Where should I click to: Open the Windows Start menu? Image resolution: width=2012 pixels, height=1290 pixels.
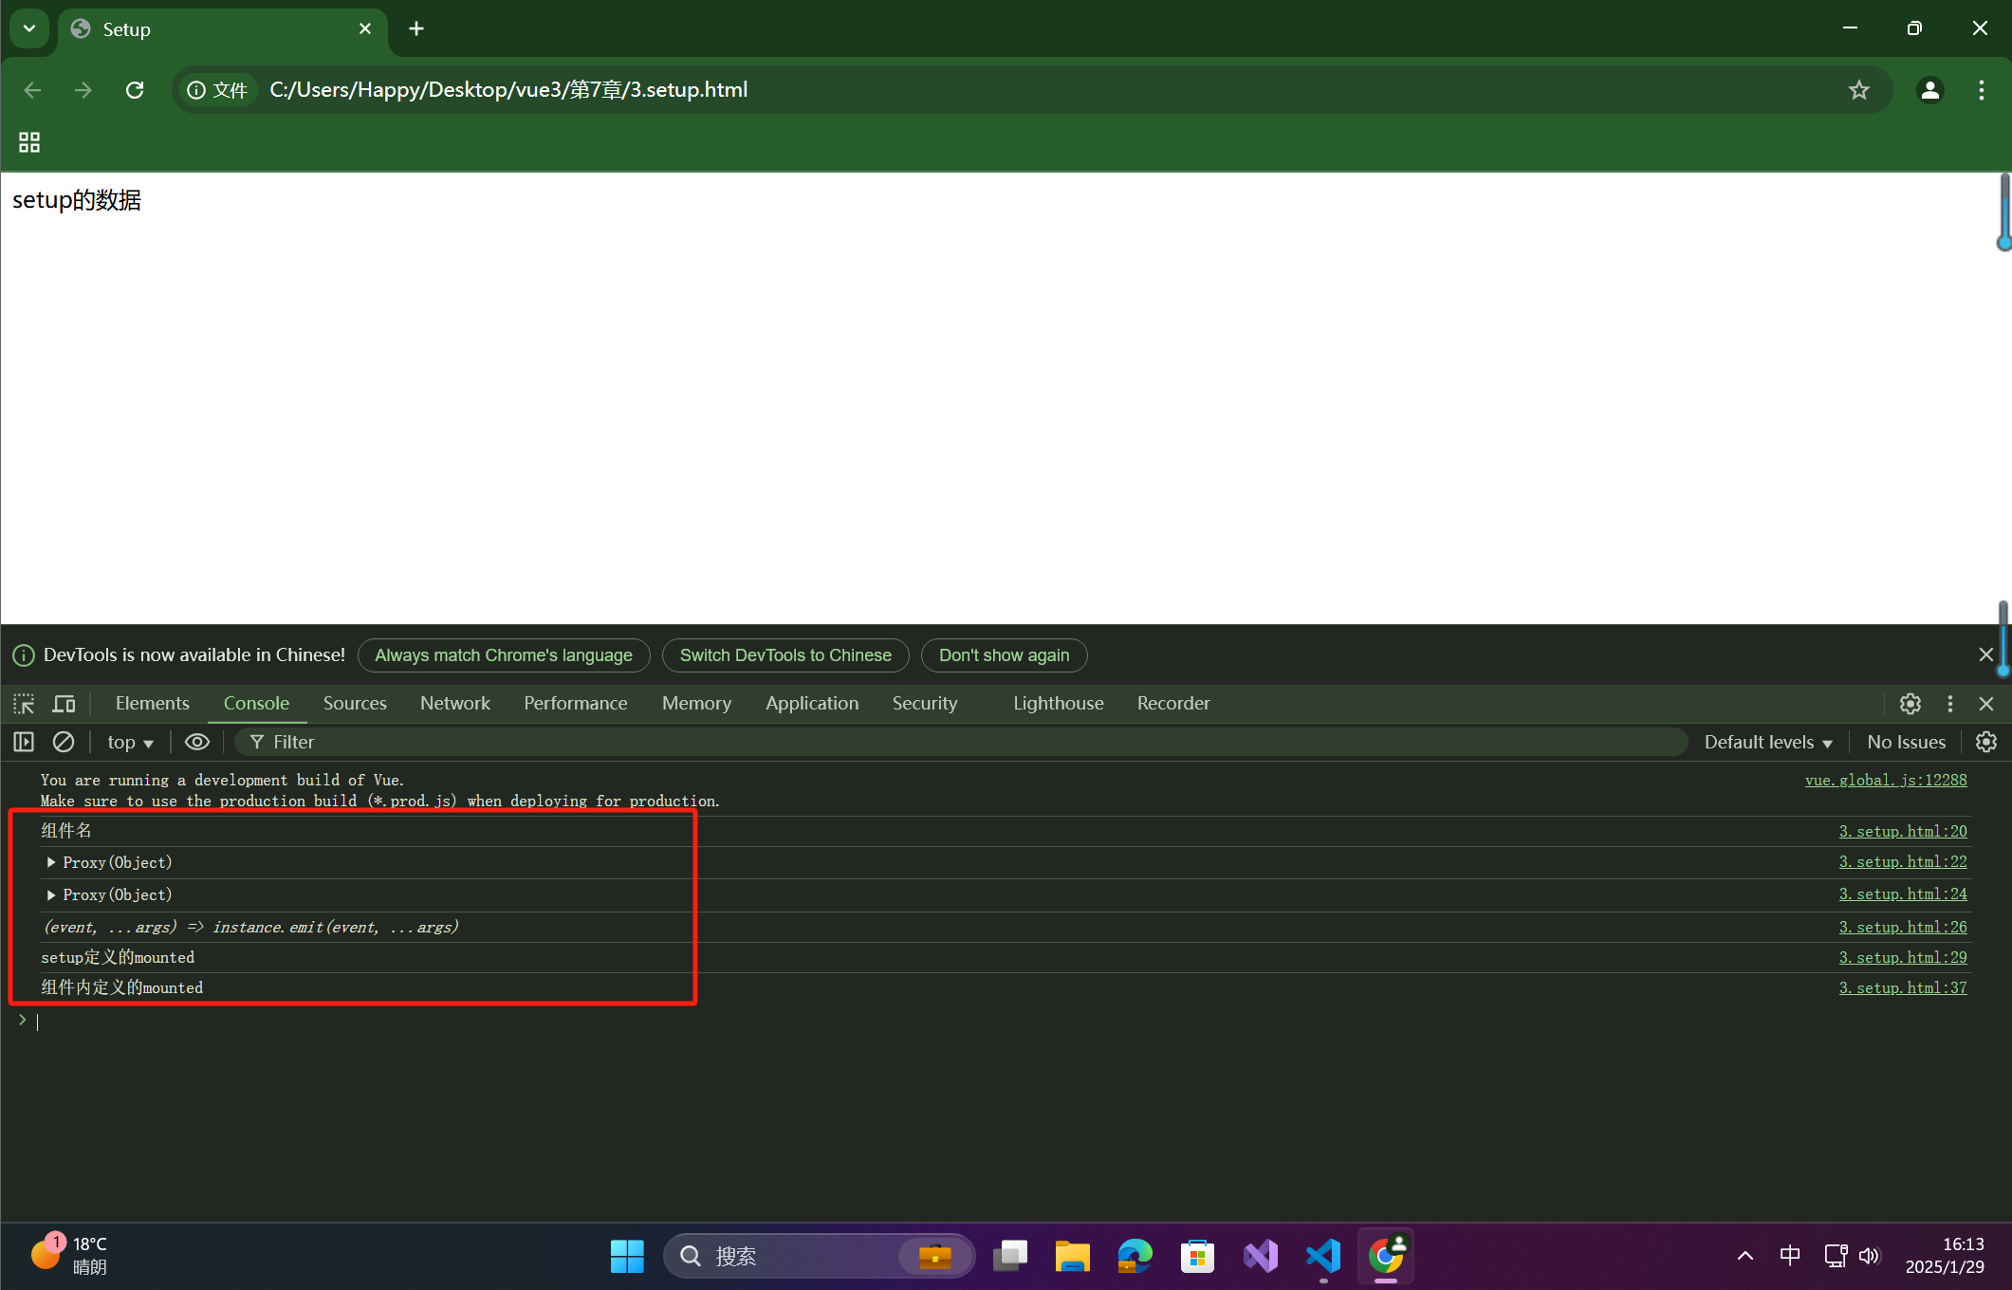click(x=627, y=1257)
